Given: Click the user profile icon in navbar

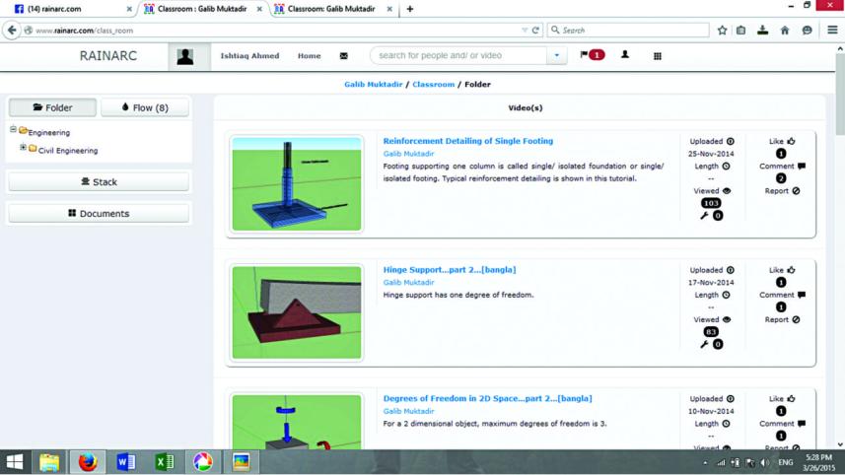Looking at the screenshot, I should [624, 55].
